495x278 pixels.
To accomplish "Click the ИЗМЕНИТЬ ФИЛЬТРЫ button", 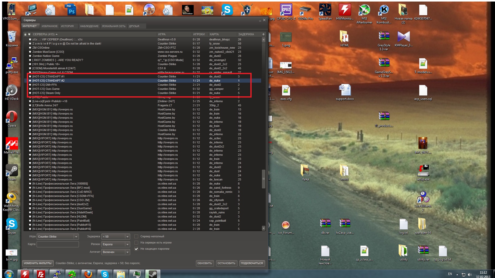I will click(x=38, y=263).
